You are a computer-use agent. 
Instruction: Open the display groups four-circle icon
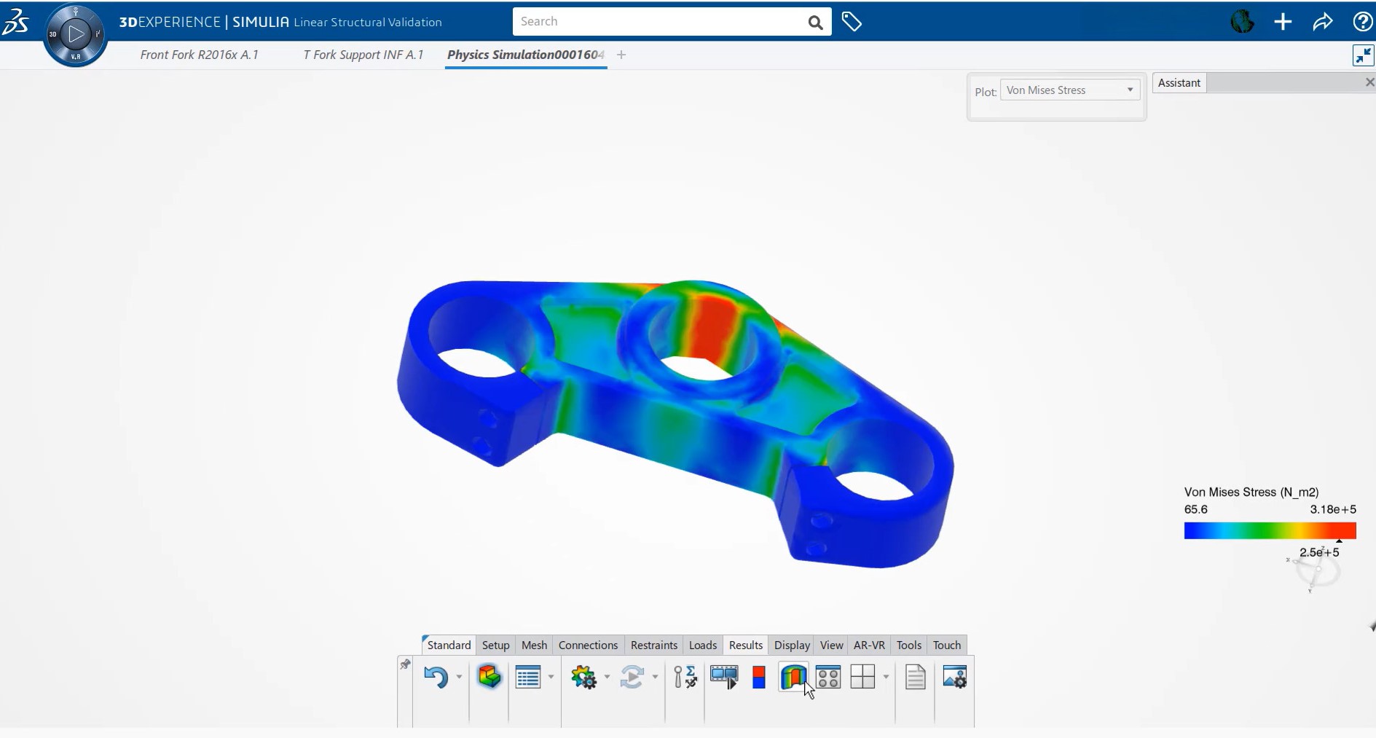pos(828,677)
